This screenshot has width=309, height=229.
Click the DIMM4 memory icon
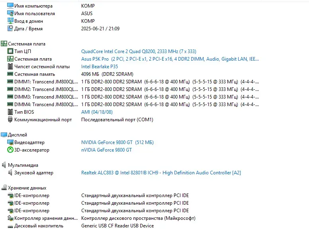click(x=10, y=104)
